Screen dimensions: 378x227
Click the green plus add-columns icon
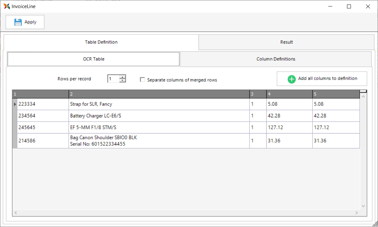coord(291,79)
